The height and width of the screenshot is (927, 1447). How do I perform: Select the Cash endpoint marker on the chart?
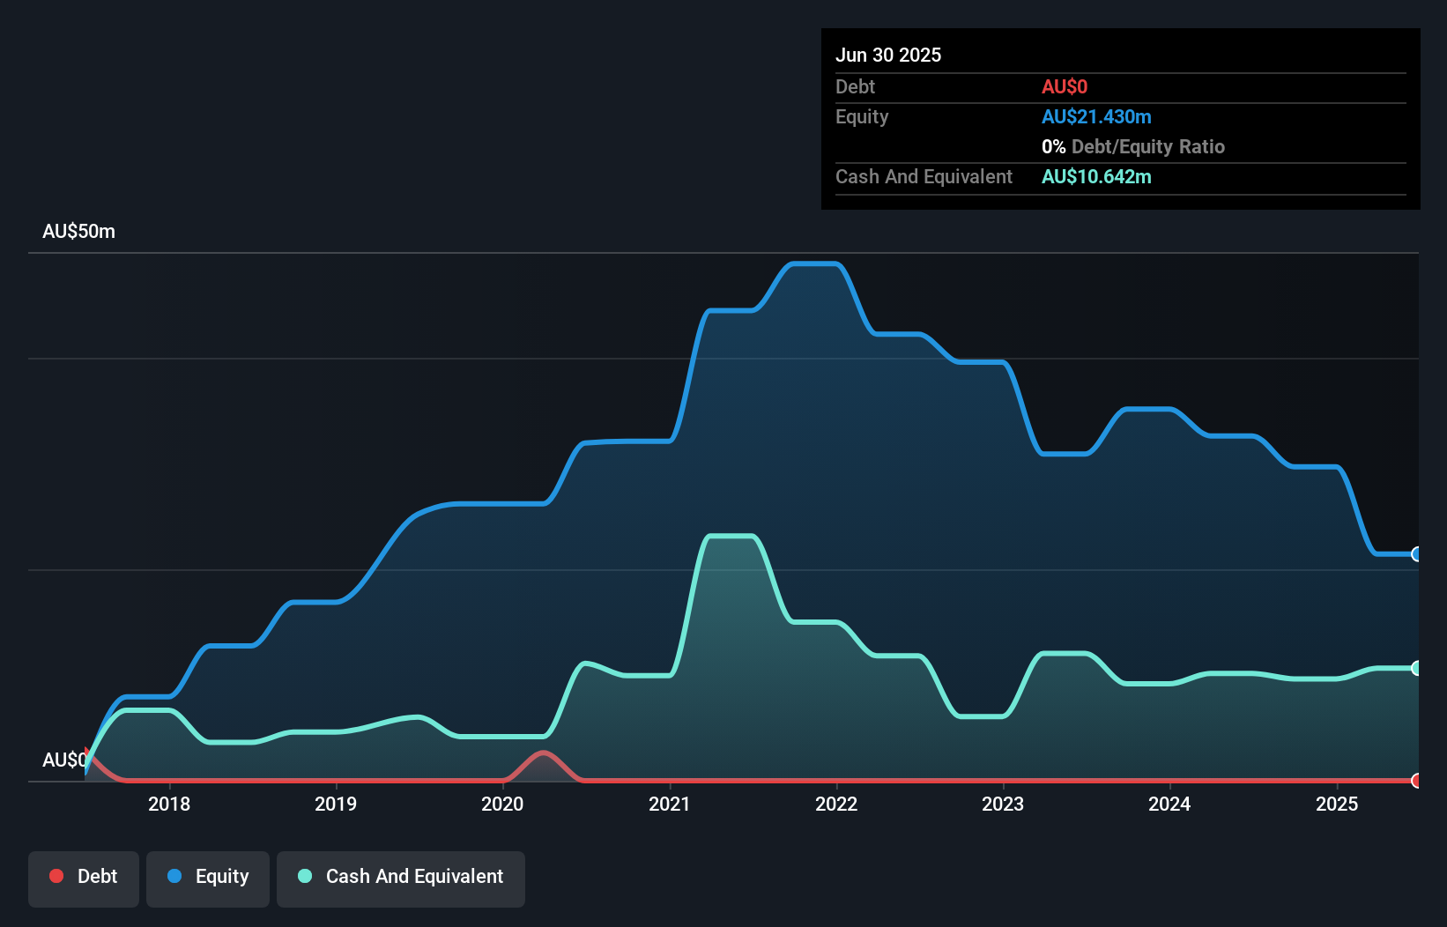tap(1416, 668)
